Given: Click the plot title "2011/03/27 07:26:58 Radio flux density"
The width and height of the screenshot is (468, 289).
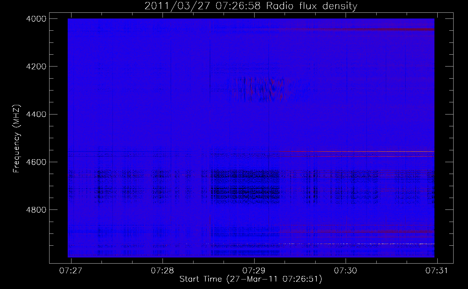Looking at the screenshot, I should pos(251,6).
